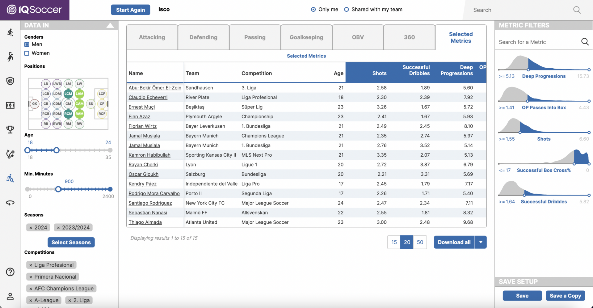Show 50 results per page

coord(420,242)
